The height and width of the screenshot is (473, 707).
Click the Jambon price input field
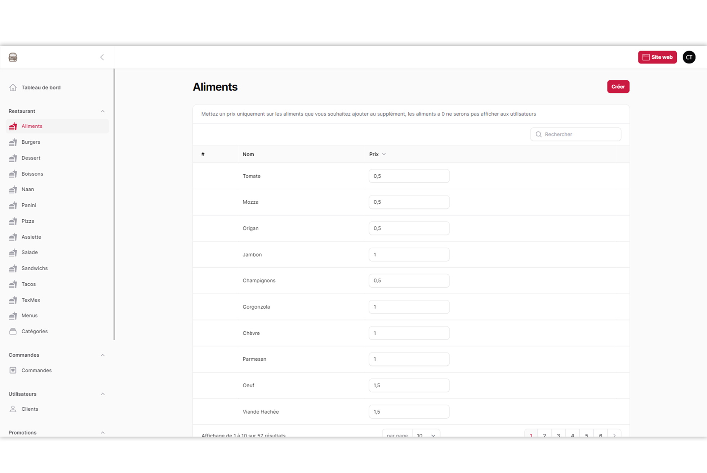(409, 254)
